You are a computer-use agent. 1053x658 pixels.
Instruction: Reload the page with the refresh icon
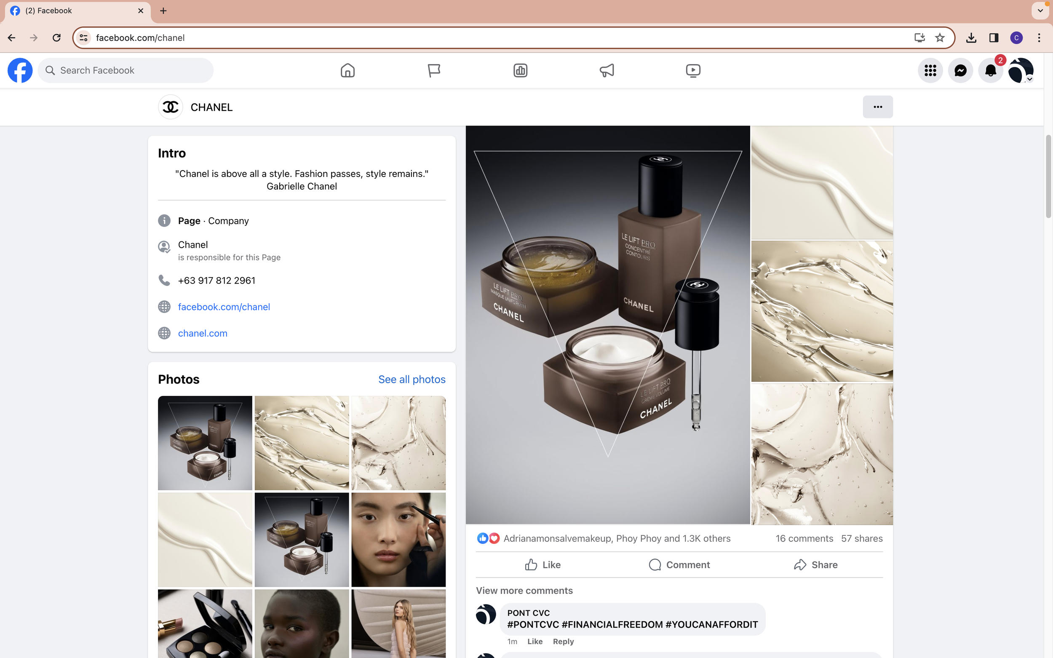click(x=56, y=38)
